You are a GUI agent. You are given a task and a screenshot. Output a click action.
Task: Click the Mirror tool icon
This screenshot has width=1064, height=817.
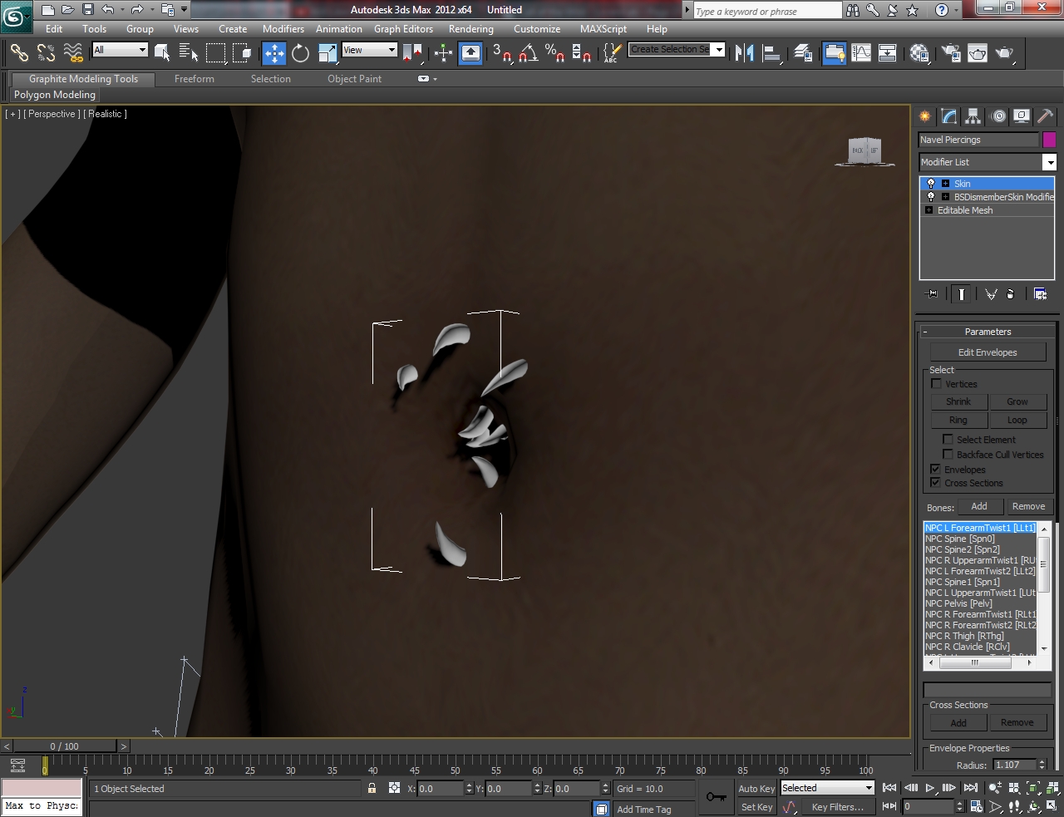click(x=745, y=53)
